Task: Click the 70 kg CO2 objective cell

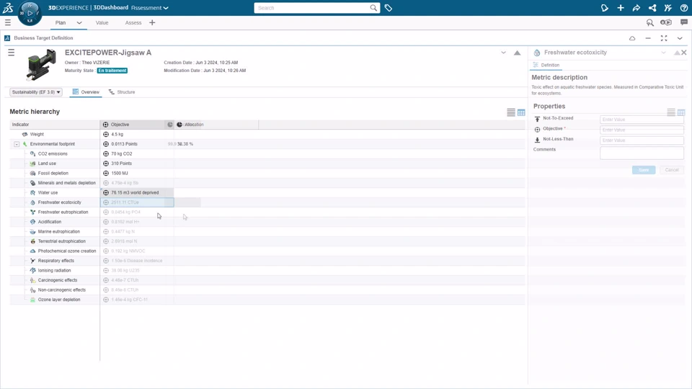Action: [x=137, y=154]
